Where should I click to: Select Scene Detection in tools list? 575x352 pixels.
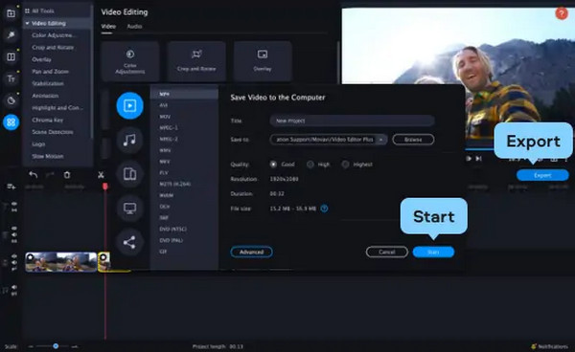53,132
